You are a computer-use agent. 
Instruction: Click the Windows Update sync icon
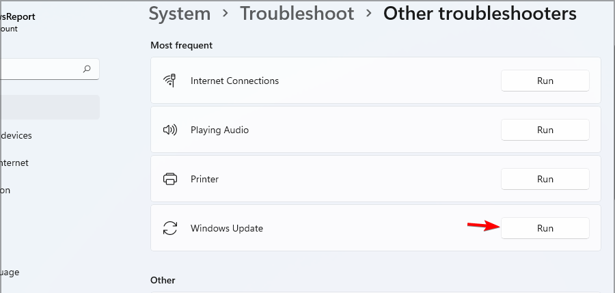[x=170, y=228]
